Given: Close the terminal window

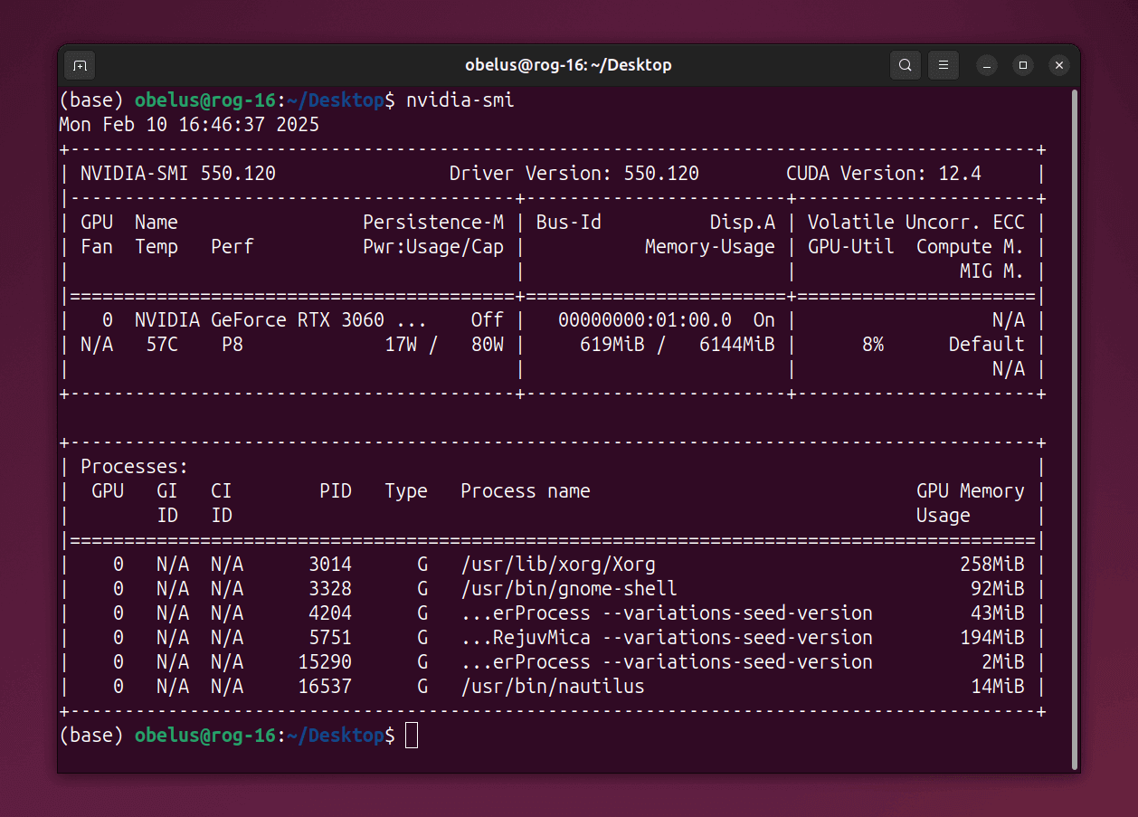Looking at the screenshot, I should 1059,65.
